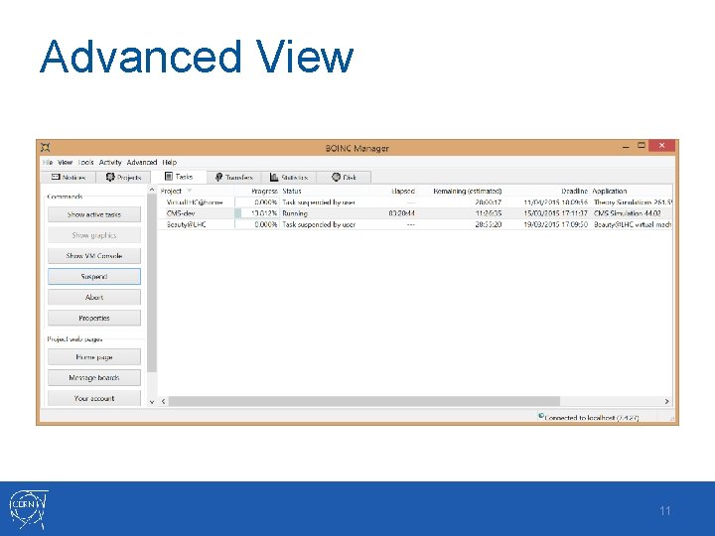Sort by Remaining (estimated) column header
Image resolution: width=715 pixels, height=536 pixels.
pos(461,191)
